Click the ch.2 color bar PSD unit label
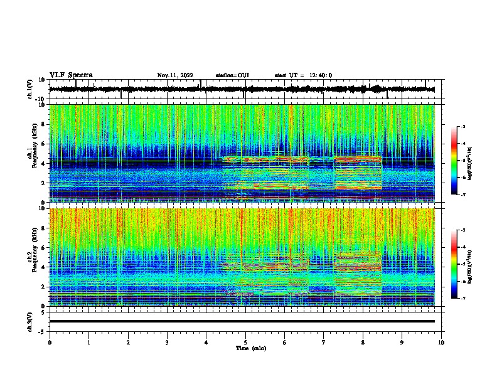497x384 pixels. coord(470,267)
